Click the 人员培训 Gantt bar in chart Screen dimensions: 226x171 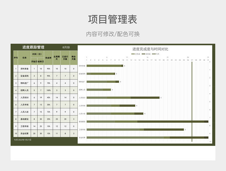coord(123,98)
